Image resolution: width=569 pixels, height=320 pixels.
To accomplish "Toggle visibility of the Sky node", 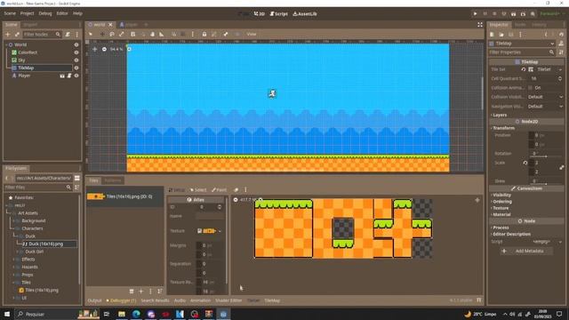I will [x=76, y=60].
